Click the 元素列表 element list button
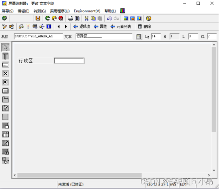This screenshot has height=189, width=219. 121,26
